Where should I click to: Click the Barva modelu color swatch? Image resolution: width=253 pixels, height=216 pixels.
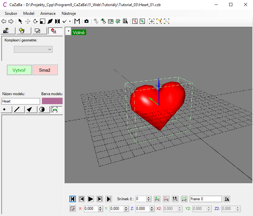pos(52,101)
